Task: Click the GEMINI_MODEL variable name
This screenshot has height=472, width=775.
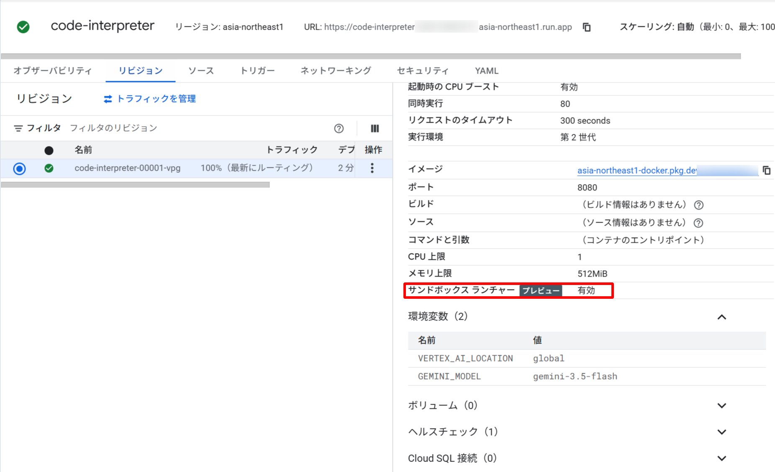Action: 449,377
